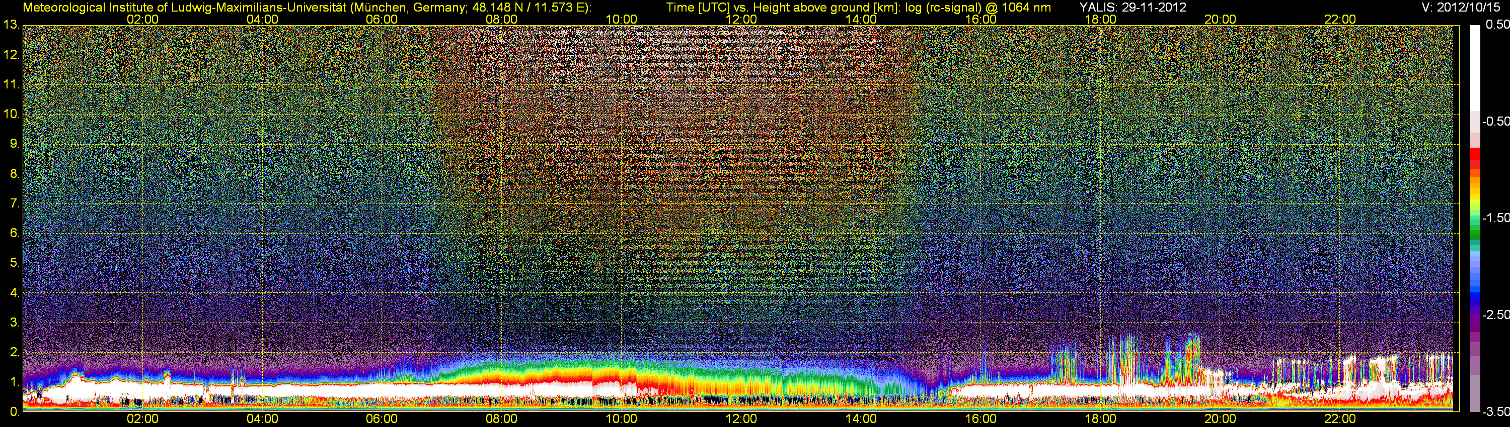
Task: Pick the white segment of the colorbar
Action: coord(1474,67)
